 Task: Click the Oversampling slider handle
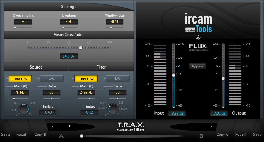pos(15,28)
